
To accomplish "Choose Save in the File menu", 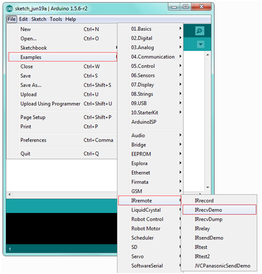I will point(62,76).
